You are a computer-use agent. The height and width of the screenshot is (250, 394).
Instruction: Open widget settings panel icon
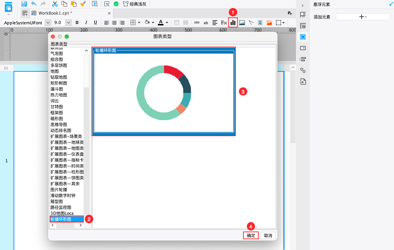click(303, 48)
